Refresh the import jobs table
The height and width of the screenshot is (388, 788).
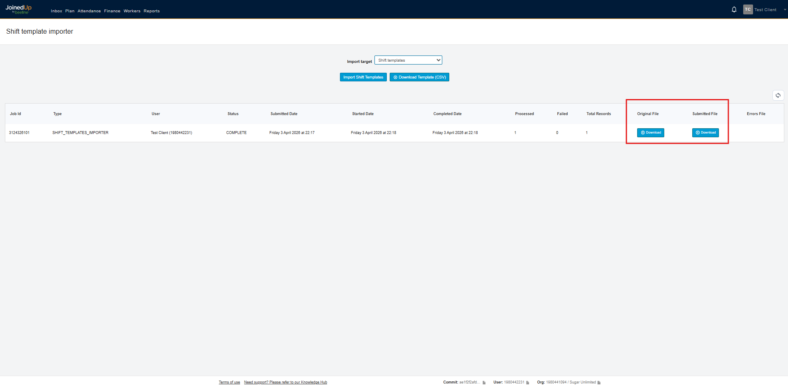point(778,95)
